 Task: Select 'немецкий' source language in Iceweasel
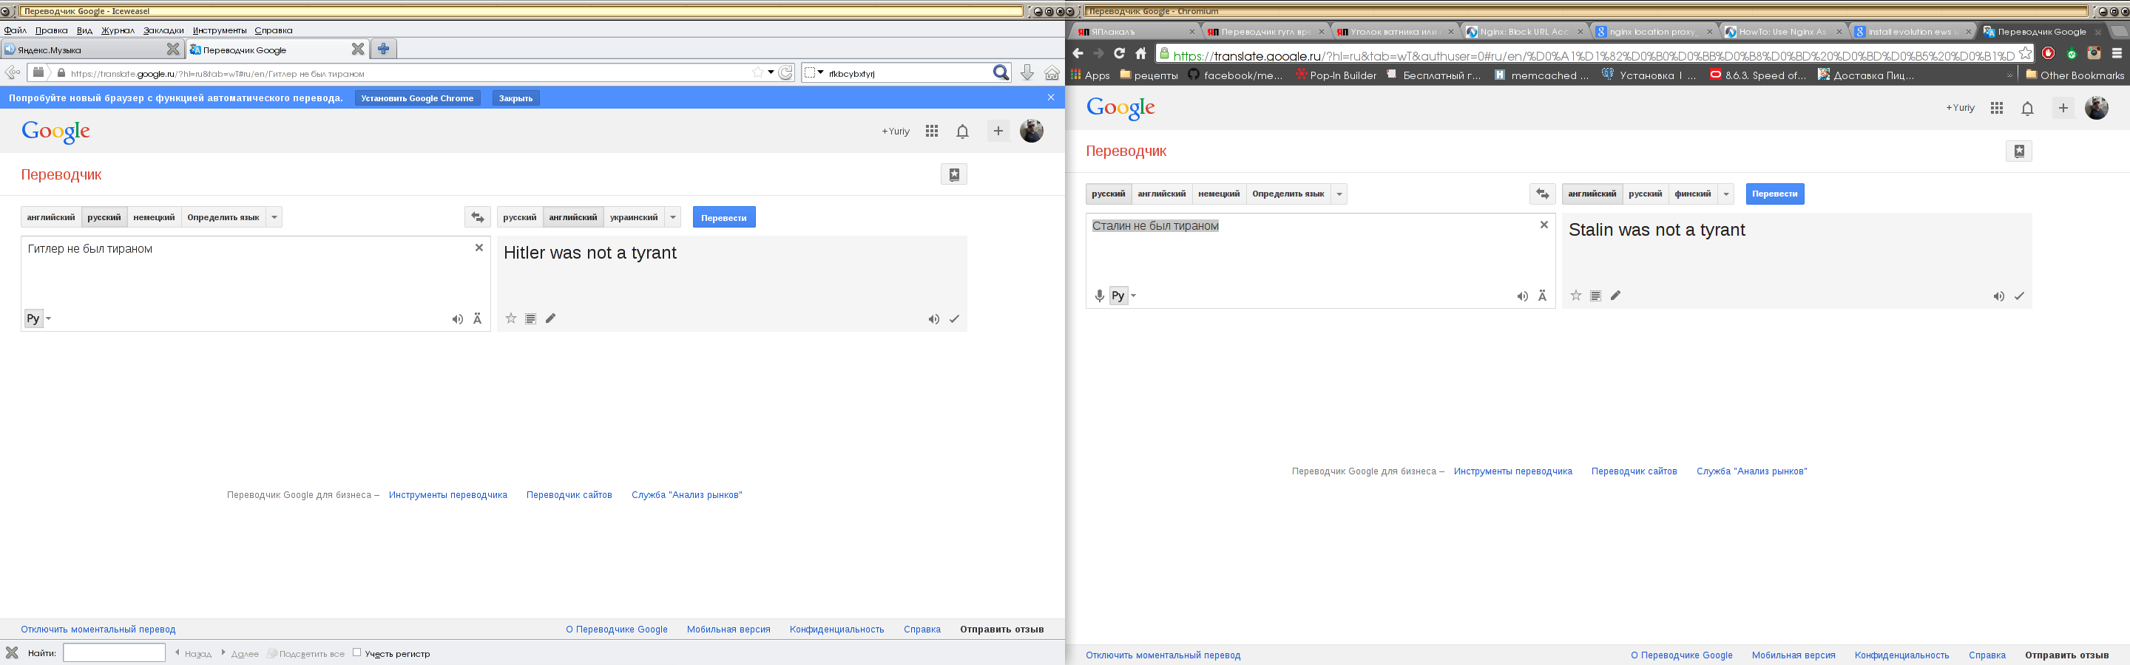[154, 217]
